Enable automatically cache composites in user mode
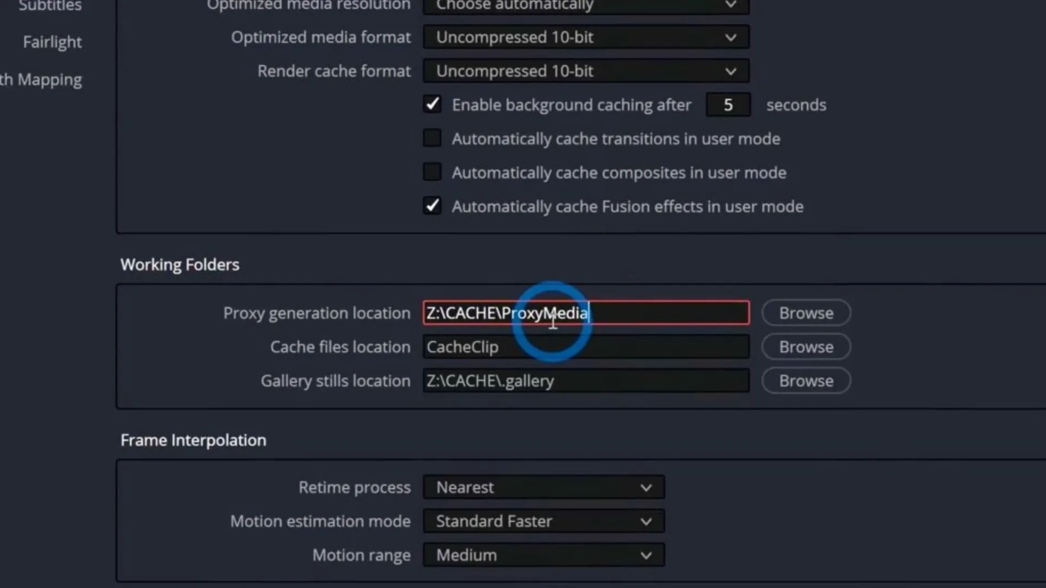The width and height of the screenshot is (1046, 588). point(433,172)
